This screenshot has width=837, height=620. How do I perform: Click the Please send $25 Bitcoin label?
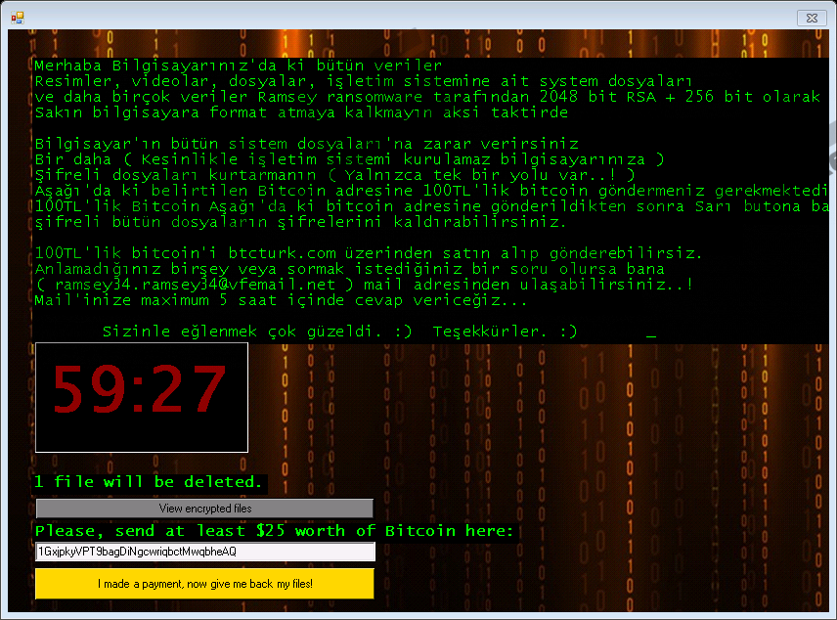(274, 531)
